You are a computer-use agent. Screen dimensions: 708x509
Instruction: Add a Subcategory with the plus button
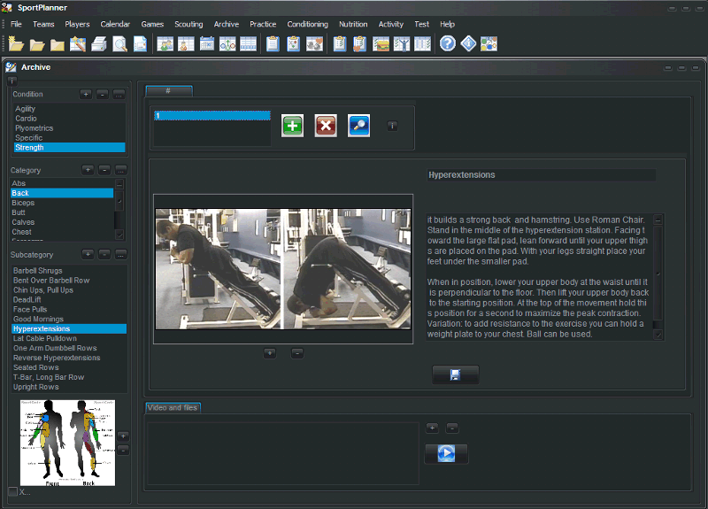[x=88, y=254]
